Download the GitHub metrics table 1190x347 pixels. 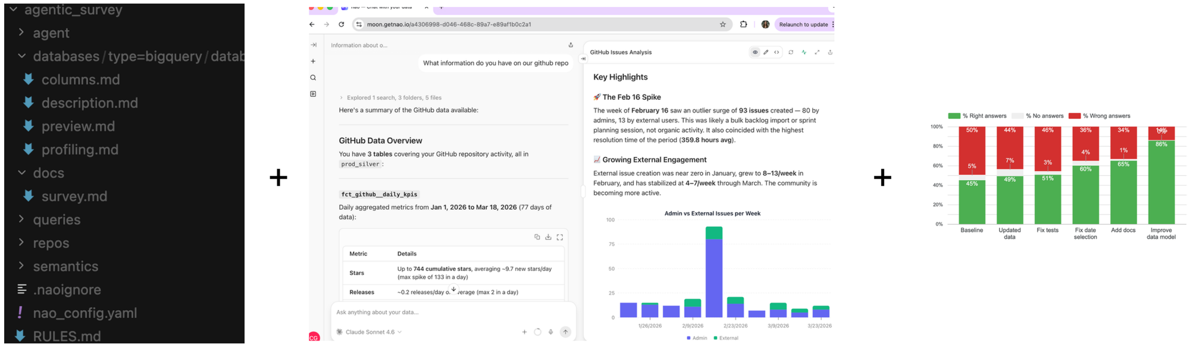pos(549,237)
